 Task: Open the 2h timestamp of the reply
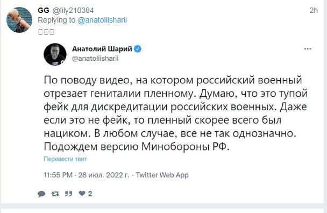(x=314, y=10)
